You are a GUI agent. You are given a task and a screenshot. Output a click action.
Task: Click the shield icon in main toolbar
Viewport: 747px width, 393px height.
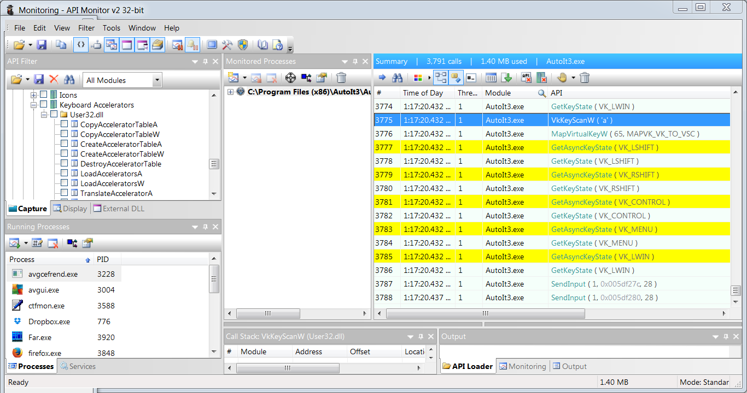tap(243, 45)
